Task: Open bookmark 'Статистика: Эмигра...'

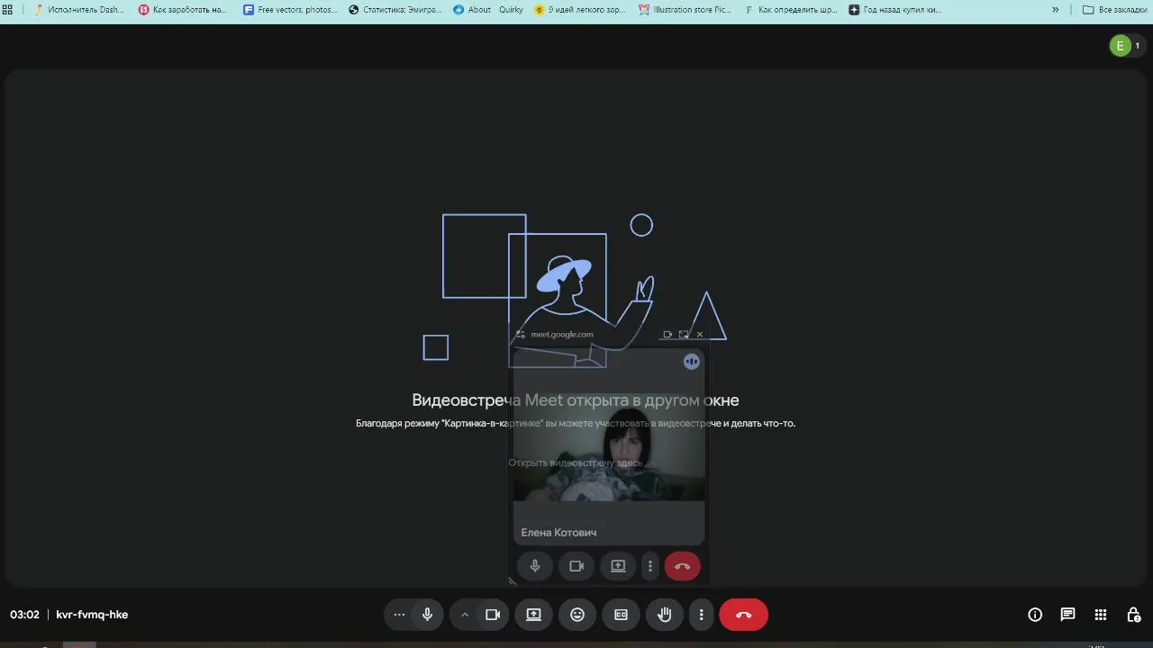Action: (396, 10)
